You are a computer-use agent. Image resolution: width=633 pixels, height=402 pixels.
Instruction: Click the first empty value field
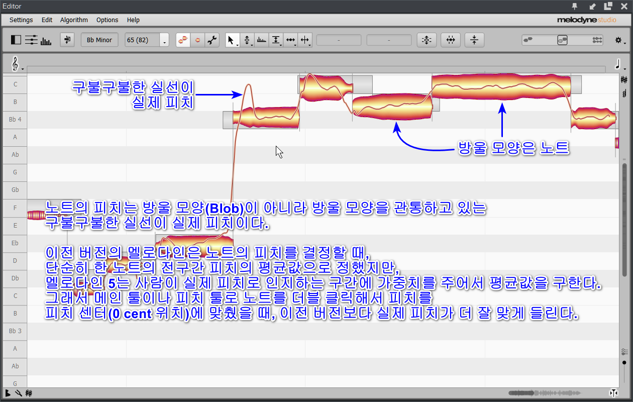pyautogui.click(x=339, y=40)
